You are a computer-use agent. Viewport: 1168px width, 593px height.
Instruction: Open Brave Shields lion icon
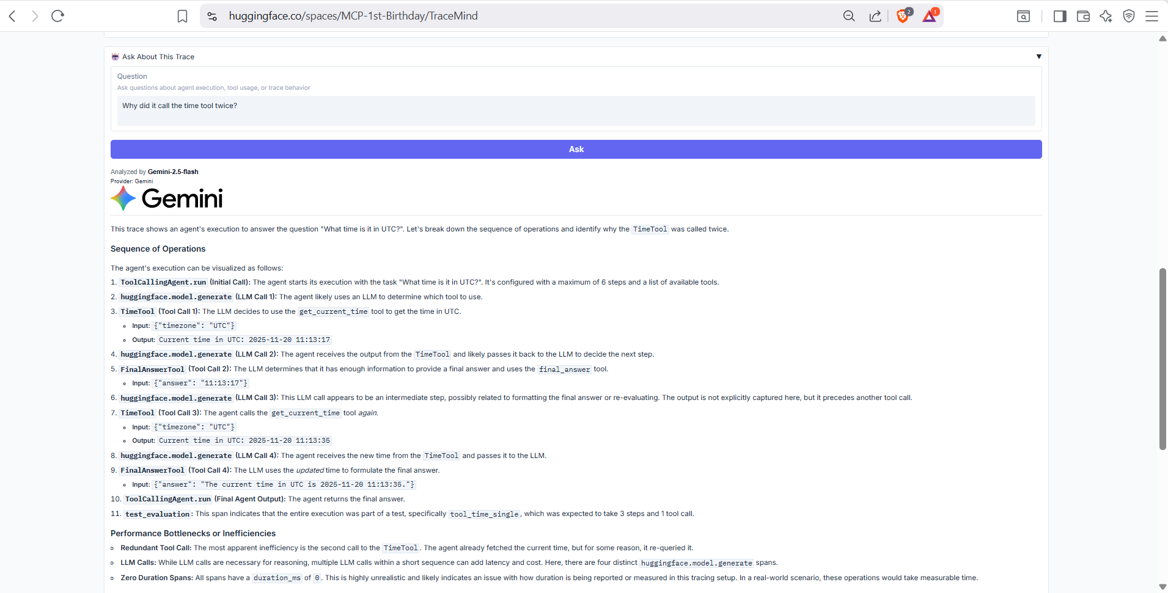903,16
